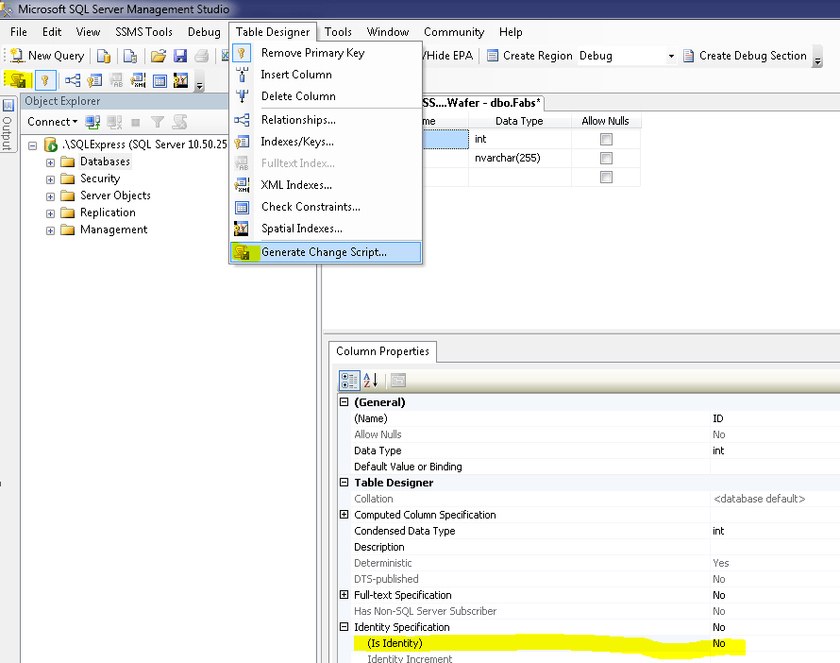This screenshot has width=840, height=663.
Task: Click the Filter icon in Object Explorer
Action: (158, 121)
